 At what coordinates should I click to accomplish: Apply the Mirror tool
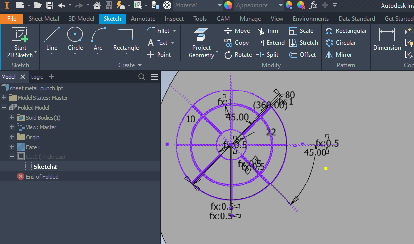pyautogui.click(x=339, y=55)
